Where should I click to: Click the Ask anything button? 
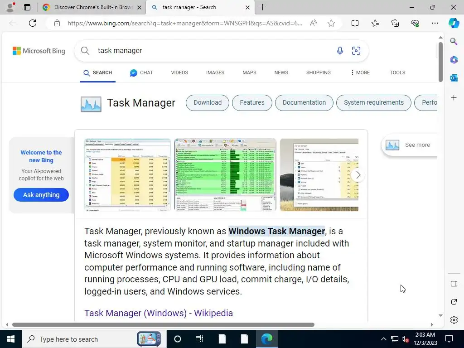click(41, 195)
